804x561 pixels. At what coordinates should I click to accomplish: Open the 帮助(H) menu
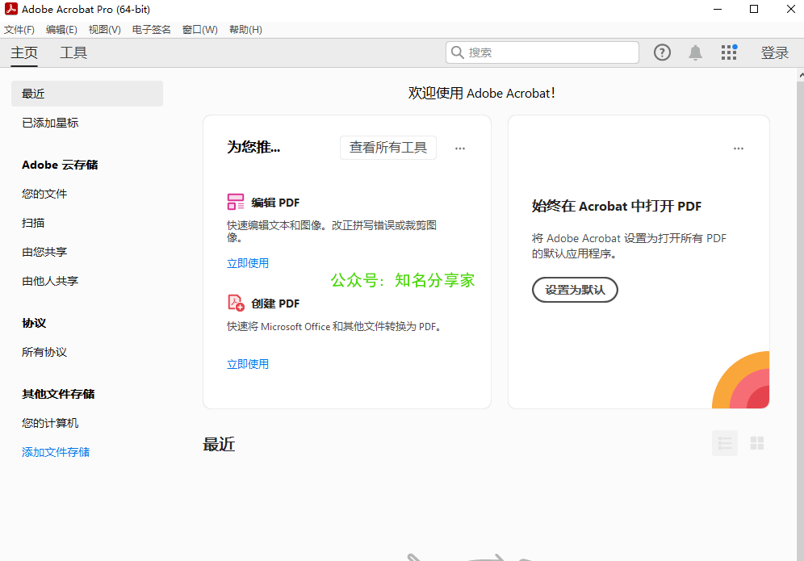pyautogui.click(x=245, y=30)
